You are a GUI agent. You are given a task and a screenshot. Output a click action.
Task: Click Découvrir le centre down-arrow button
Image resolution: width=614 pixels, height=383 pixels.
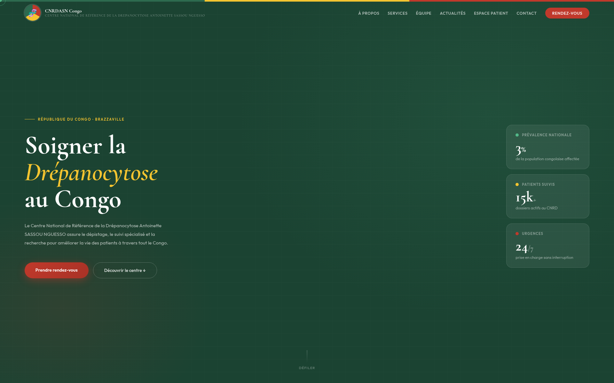[125, 270]
